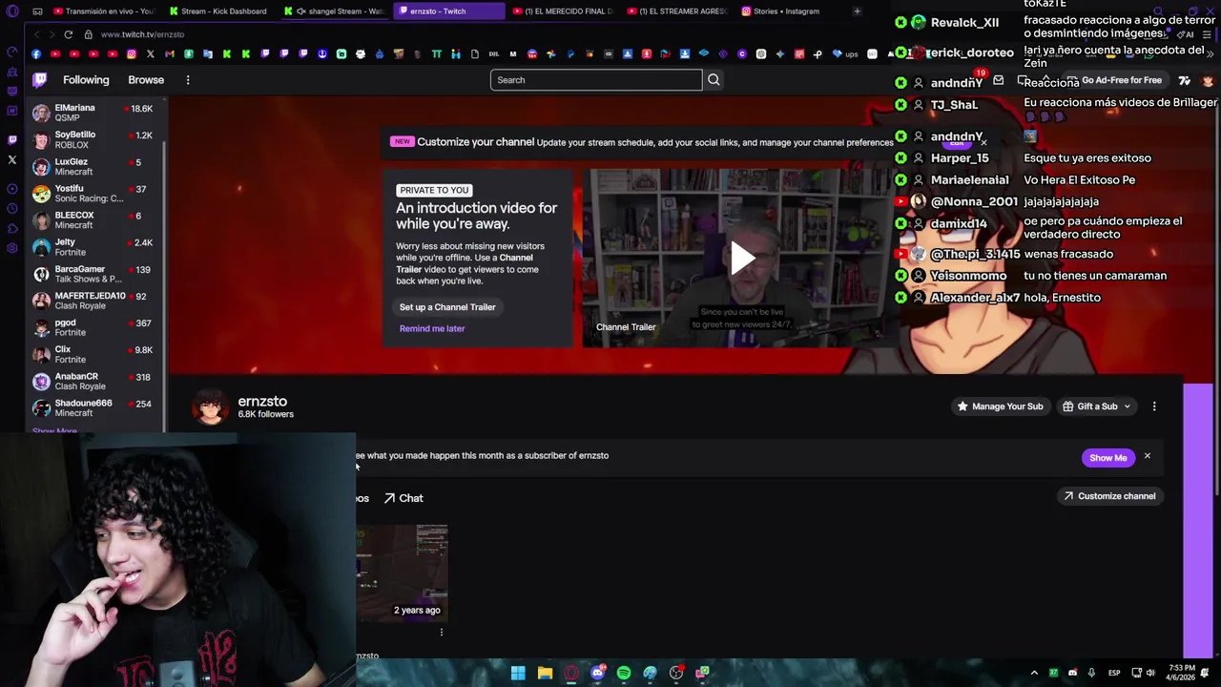Switch to the Stream - Kick Dashboard tab
Image resolution: width=1221 pixels, height=687 pixels.
pos(219,11)
